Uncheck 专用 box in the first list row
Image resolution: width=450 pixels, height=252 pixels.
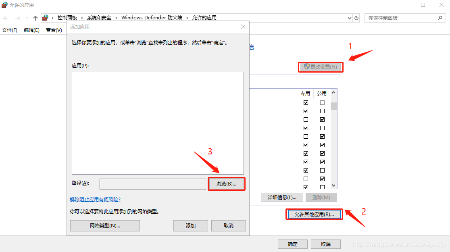306,102
